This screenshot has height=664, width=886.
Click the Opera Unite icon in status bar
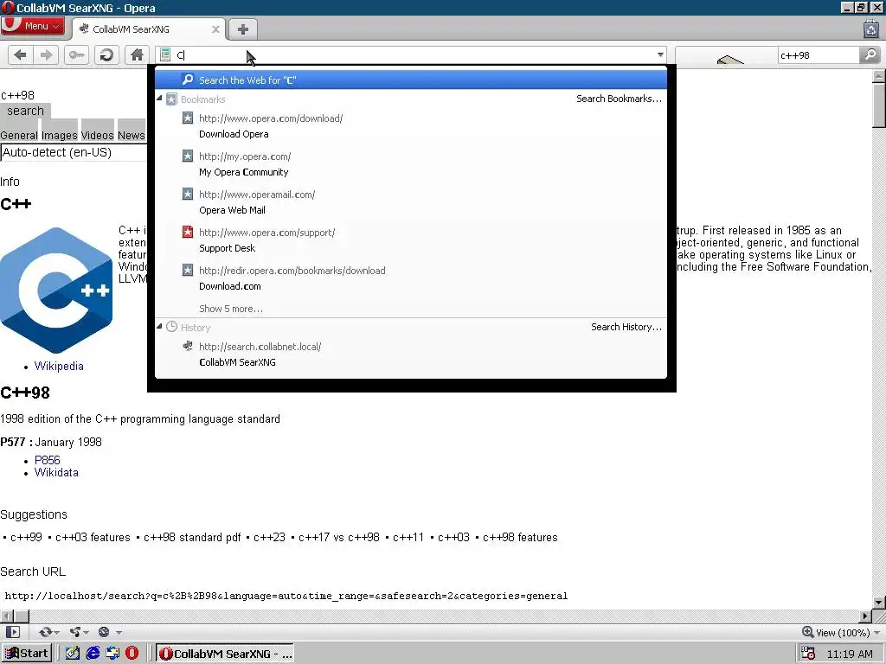tap(74, 632)
